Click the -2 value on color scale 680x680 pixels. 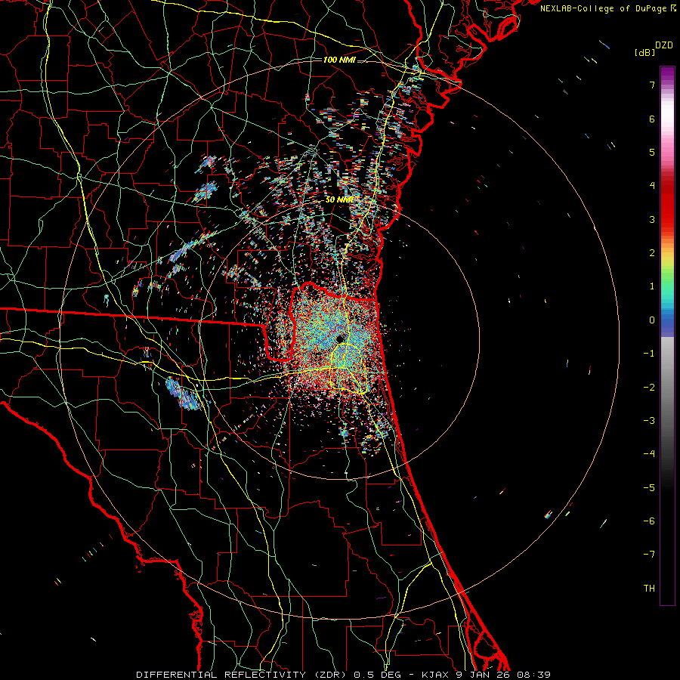[649, 387]
